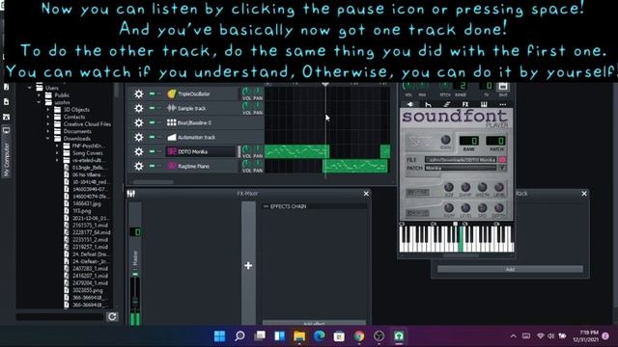This screenshot has height=347, width=618.
Task: Expand the Public folder
Action: [x=39, y=95]
